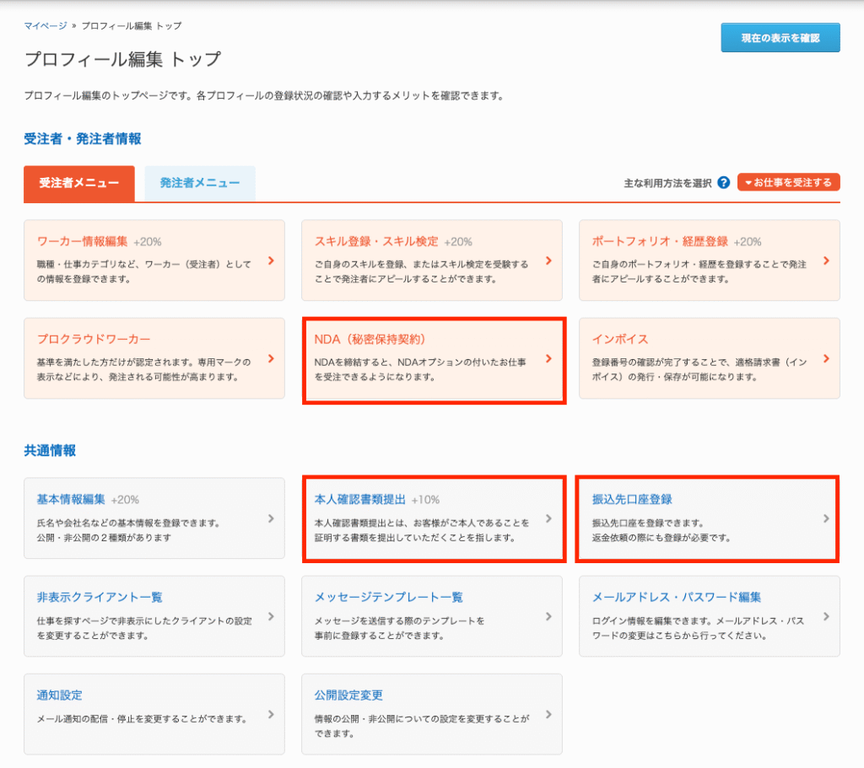Go to マイページ breadcrumb link
Viewport: 864px width, 768px height.
coord(46,26)
